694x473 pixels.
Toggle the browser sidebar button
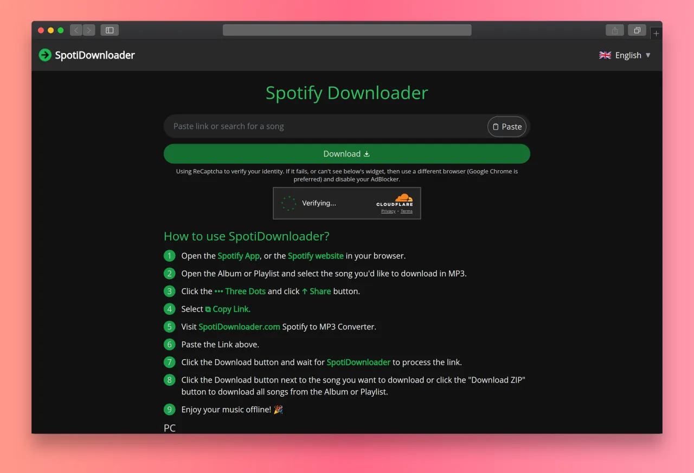[x=110, y=30]
